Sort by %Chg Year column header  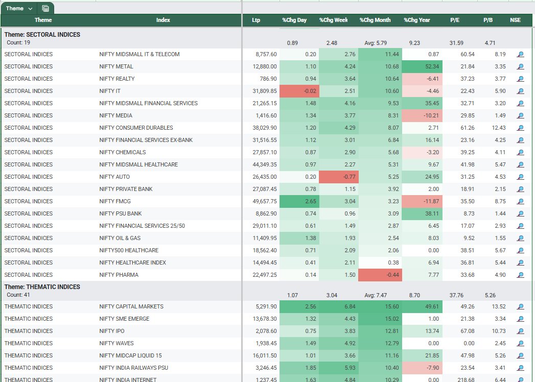417,20
